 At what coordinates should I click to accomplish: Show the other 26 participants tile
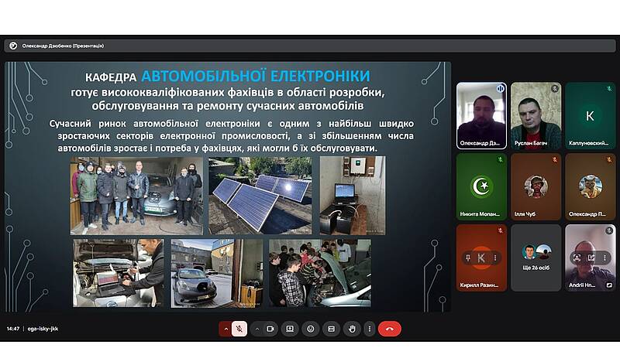click(536, 257)
